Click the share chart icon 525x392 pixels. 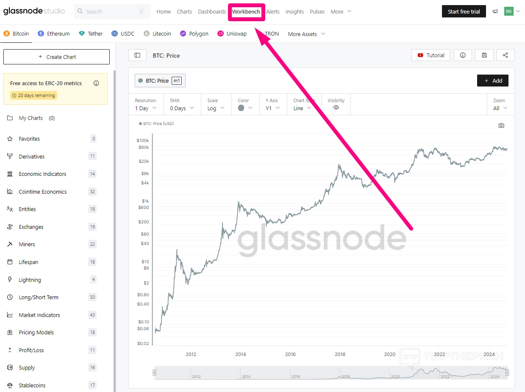pyautogui.click(x=506, y=55)
